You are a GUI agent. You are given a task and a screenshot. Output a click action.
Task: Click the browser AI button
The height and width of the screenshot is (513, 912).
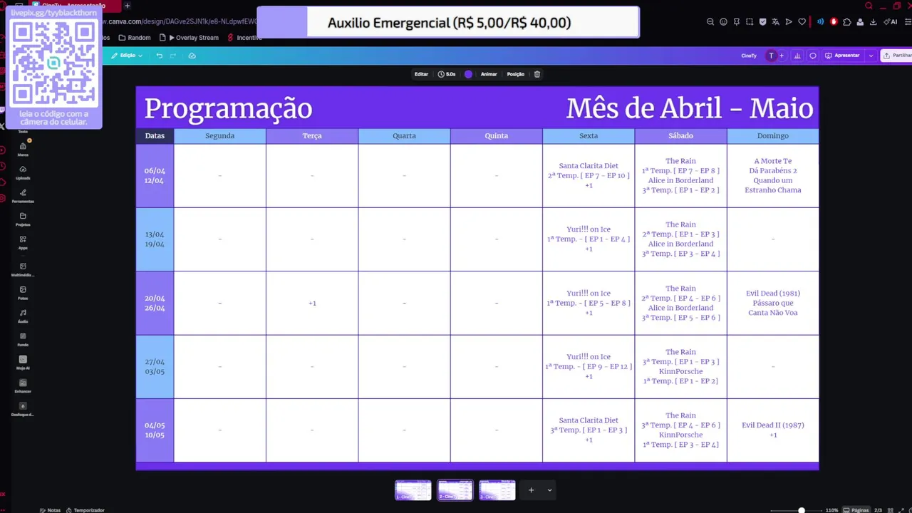click(891, 22)
